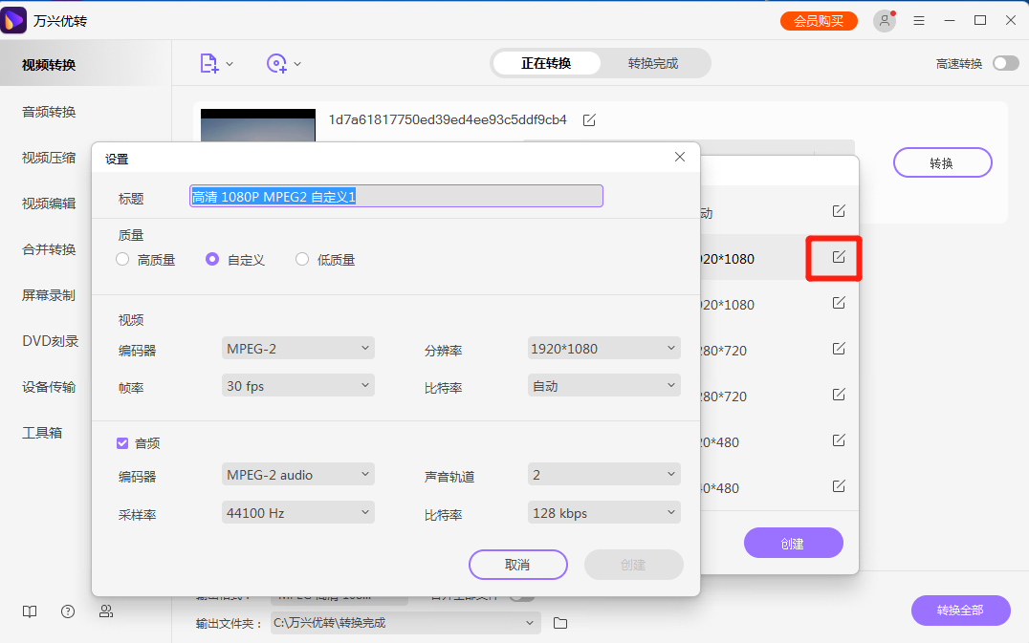
Task: Open the community contact icon
Action: pyautogui.click(x=106, y=611)
